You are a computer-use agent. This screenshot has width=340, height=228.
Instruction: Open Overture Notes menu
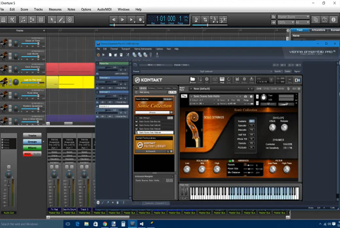click(71, 9)
